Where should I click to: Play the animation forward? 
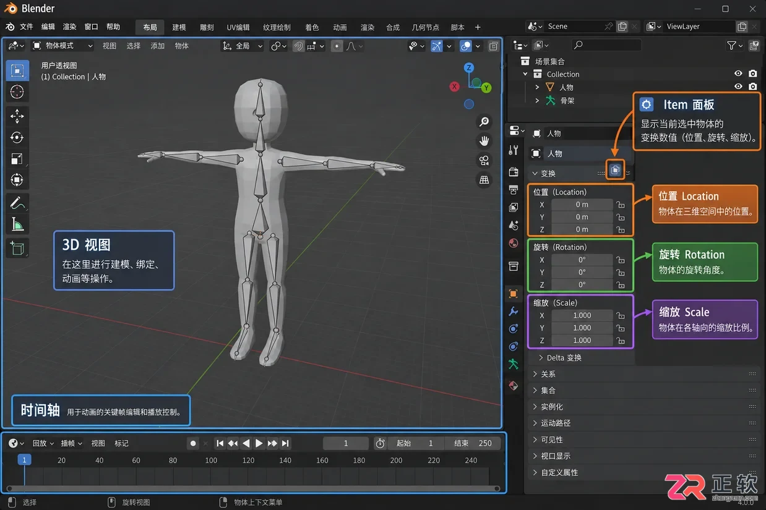click(x=259, y=443)
